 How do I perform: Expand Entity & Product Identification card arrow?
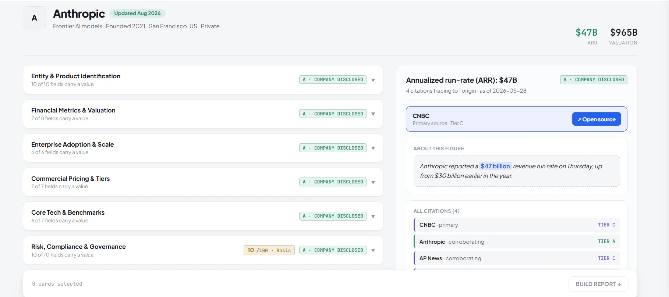tap(373, 80)
